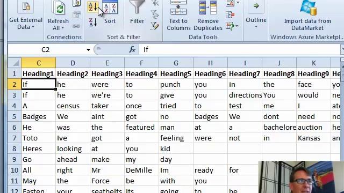Select column F header
344x193 pixels.
(x=141, y=63)
